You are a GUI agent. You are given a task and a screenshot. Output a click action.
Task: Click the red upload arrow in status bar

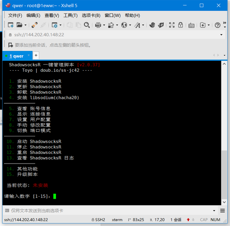pyautogui.click(x=188, y=220)
